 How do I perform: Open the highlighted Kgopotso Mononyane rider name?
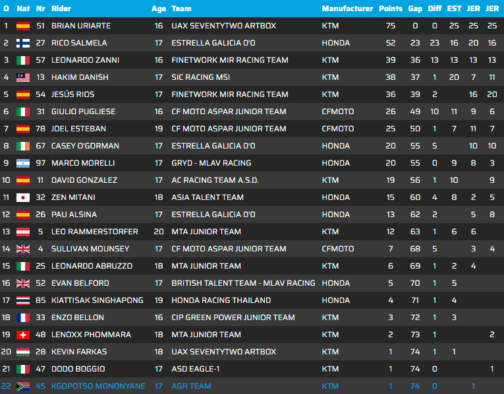point(98,386)
